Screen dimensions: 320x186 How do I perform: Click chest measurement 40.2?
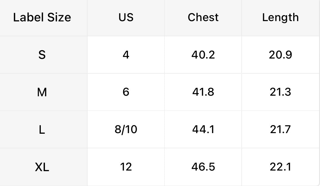(203, 55)
